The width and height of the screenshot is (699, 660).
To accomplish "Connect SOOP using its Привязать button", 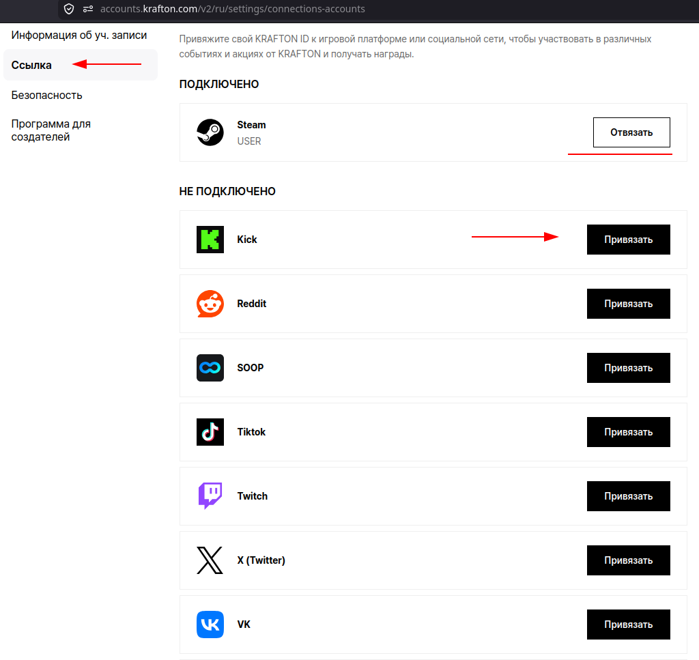I will click(x=628, y=368).
